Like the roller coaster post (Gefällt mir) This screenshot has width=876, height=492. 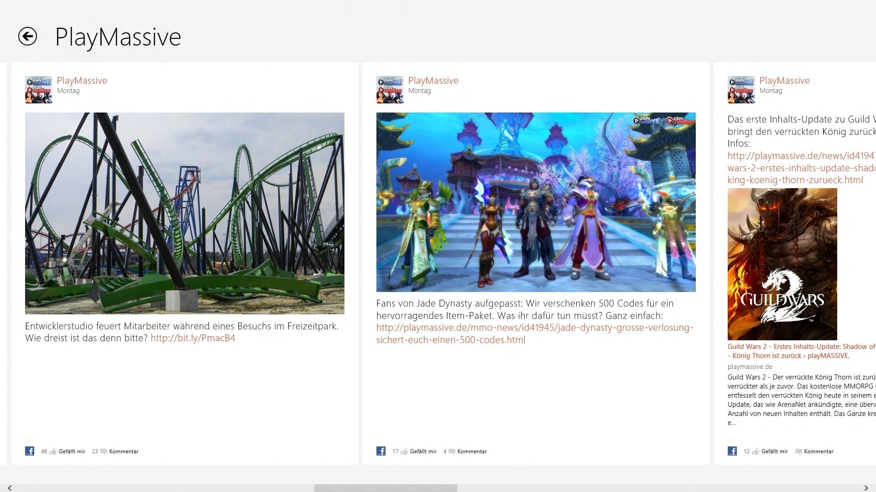point(72,451)
